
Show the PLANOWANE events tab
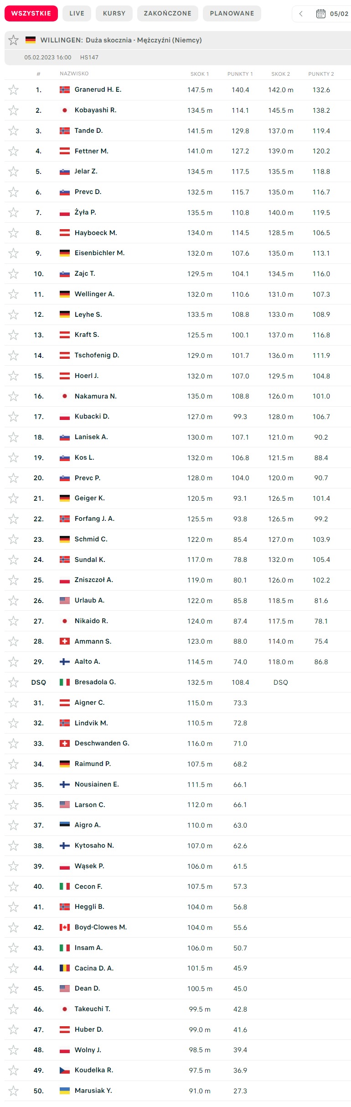click(x=232, y=13)
